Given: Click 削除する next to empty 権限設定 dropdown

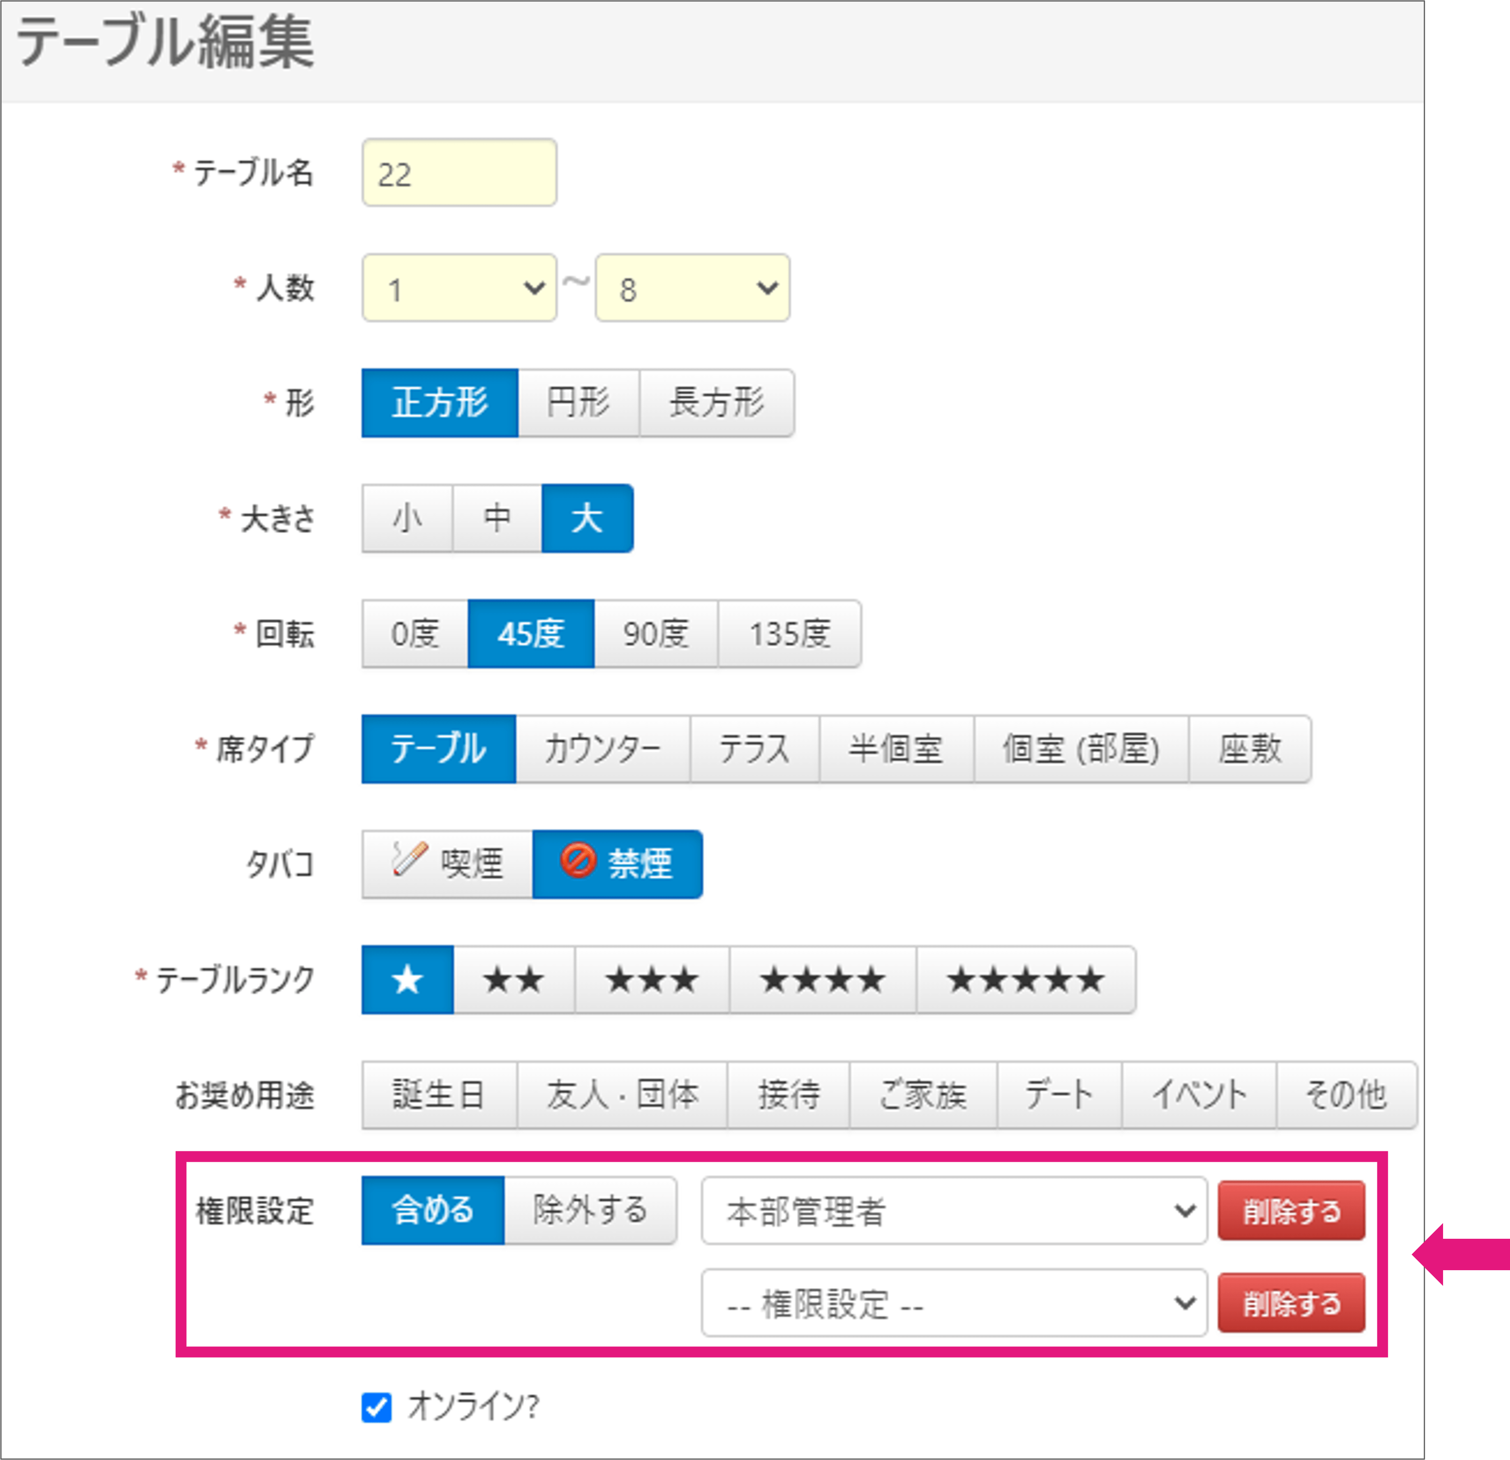Looking at the screenshot, I should (1291, 1303).
